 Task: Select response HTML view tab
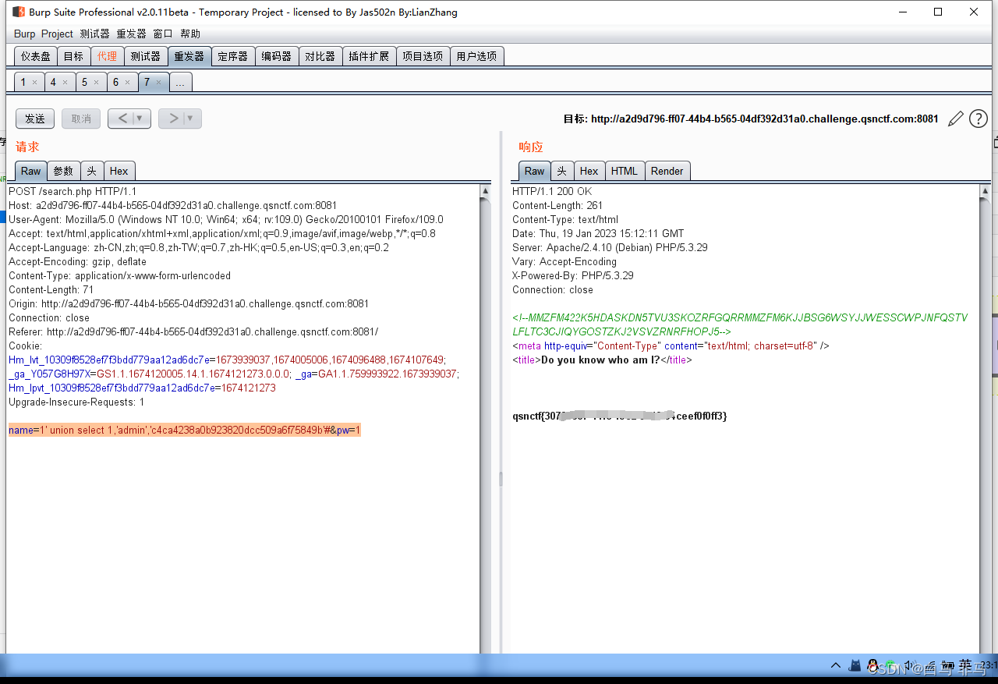(625, 171)
